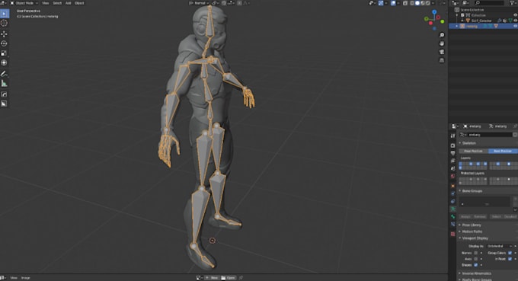
Task: Open the Bone Constraints properties tab
Action: click(452, 225)
